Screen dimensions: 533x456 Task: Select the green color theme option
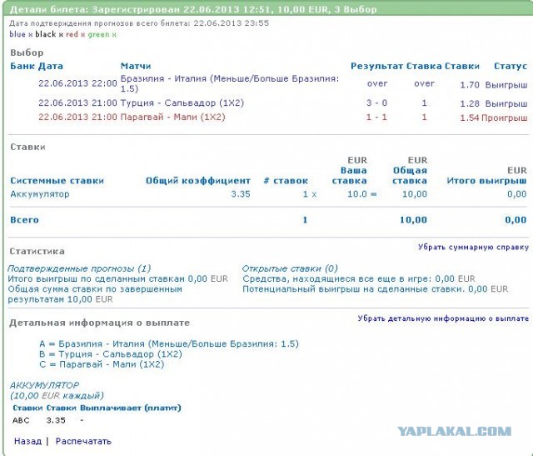click(97, 35)
